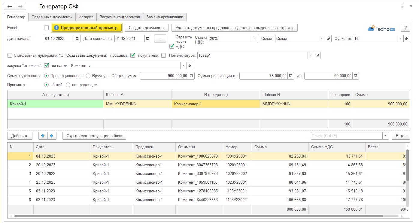The height and width of the screenshot is (223, 419).
Task: Go forward with the right arrow button
Action: (20, 6)
